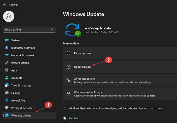
Task: Go to Accounts in the sidebar
Action: point(17,78)
